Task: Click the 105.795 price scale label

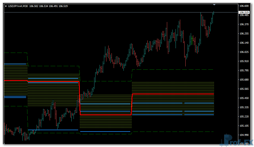Action: point(244,71)
